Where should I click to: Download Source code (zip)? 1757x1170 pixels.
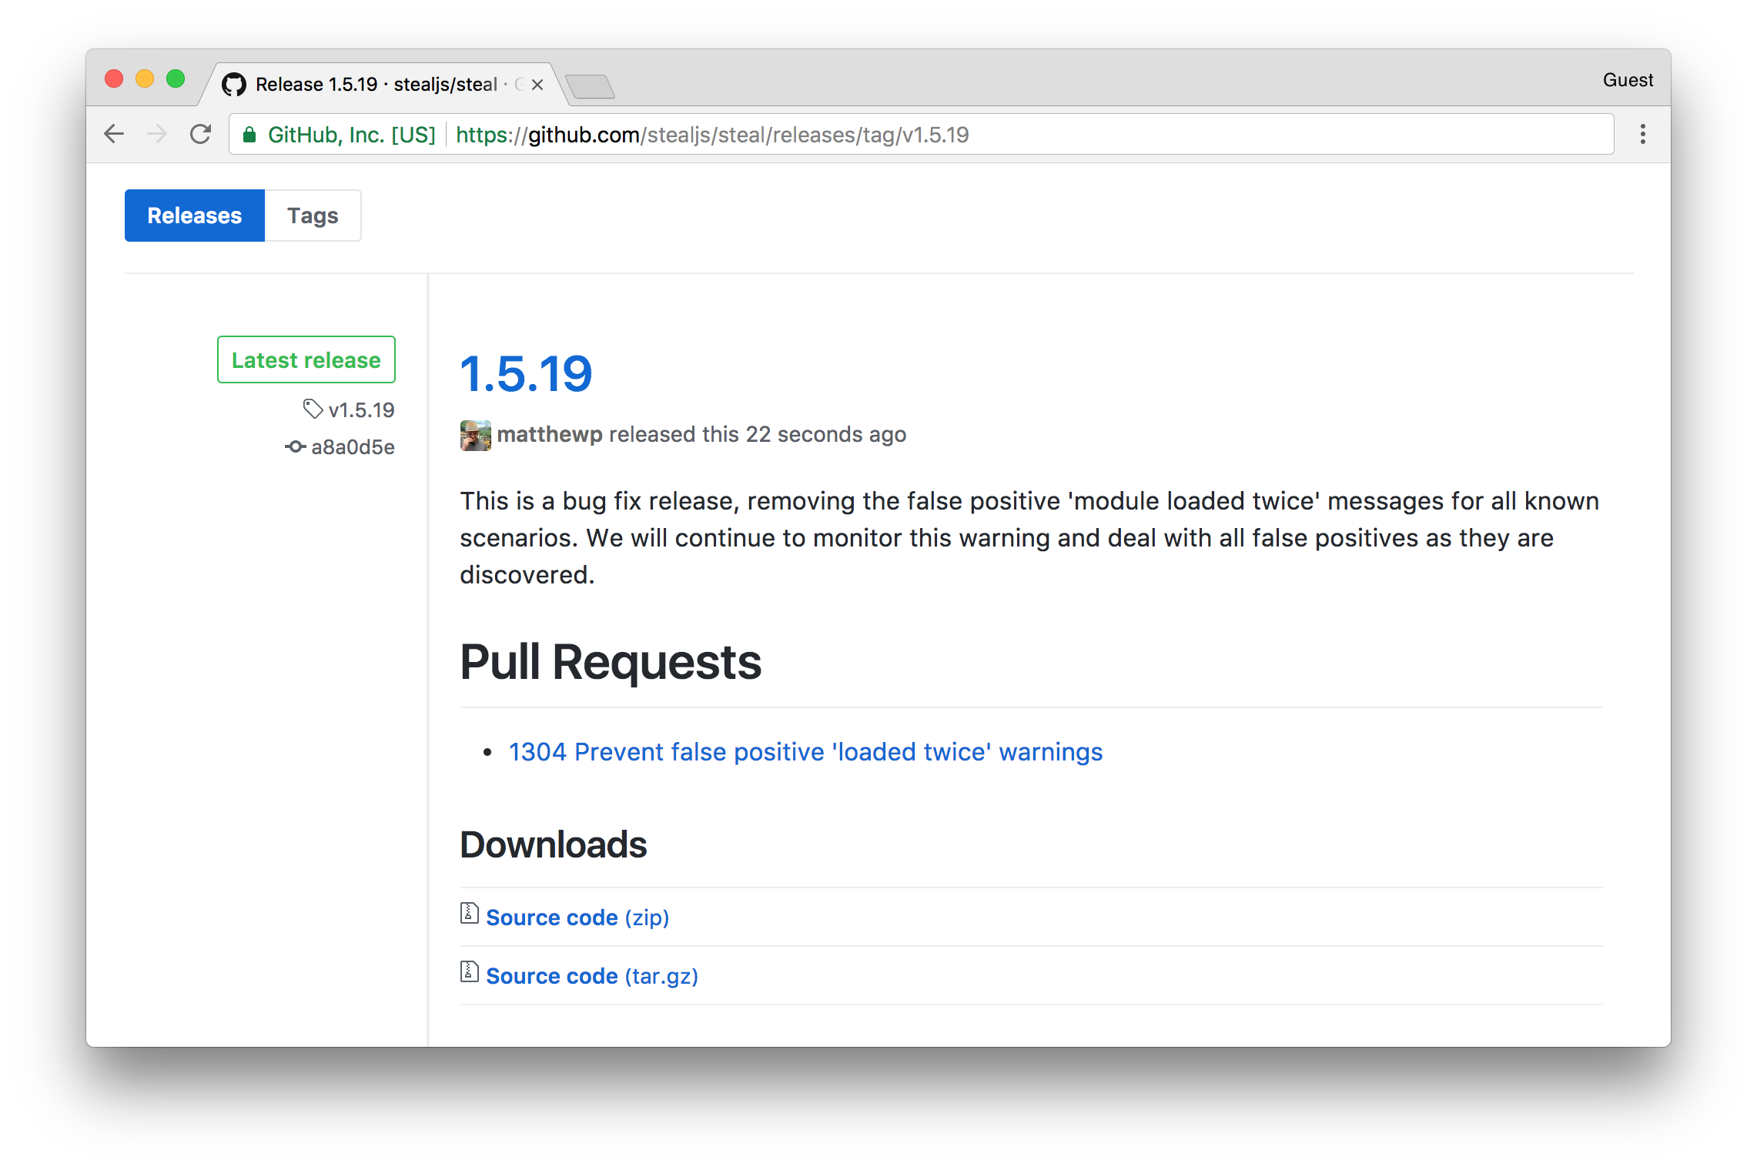(x=577, y=918)
